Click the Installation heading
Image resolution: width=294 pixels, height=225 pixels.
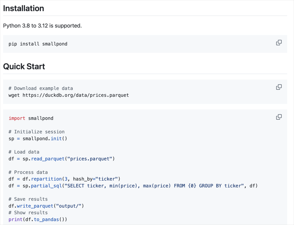pyautogui.click(x=24, y=8)
